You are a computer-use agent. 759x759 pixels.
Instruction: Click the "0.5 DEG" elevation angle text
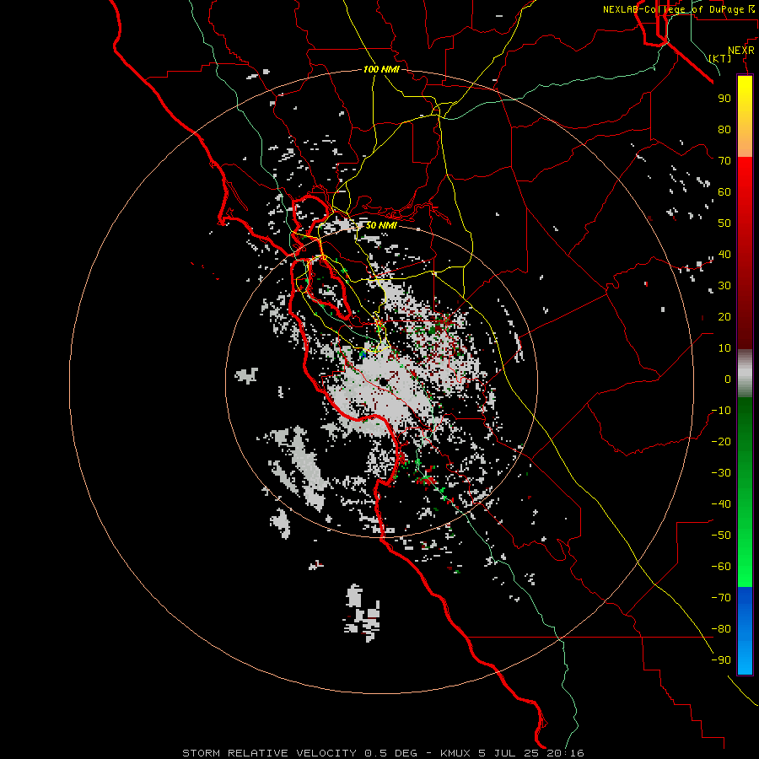click(x=390, y=753)
